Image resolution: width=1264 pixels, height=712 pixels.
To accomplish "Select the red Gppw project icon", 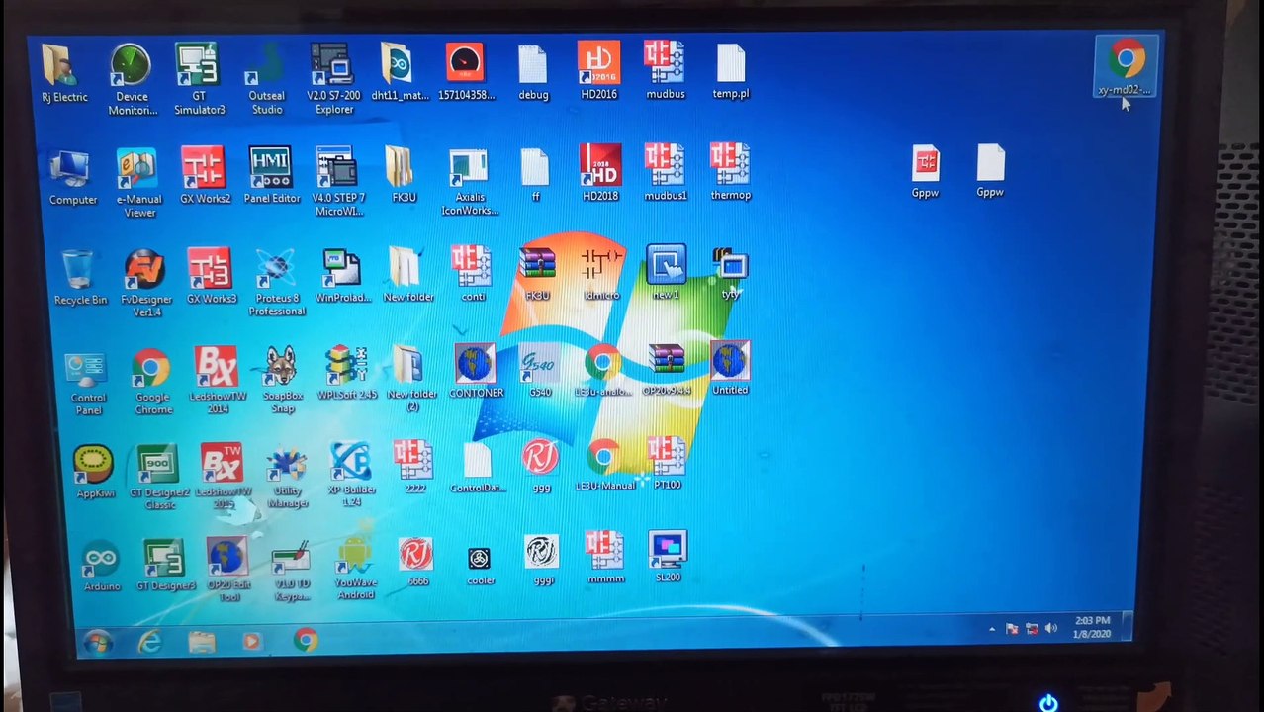I will [x=925, y=171].
